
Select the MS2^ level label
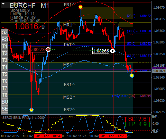[x=69, y=97]
